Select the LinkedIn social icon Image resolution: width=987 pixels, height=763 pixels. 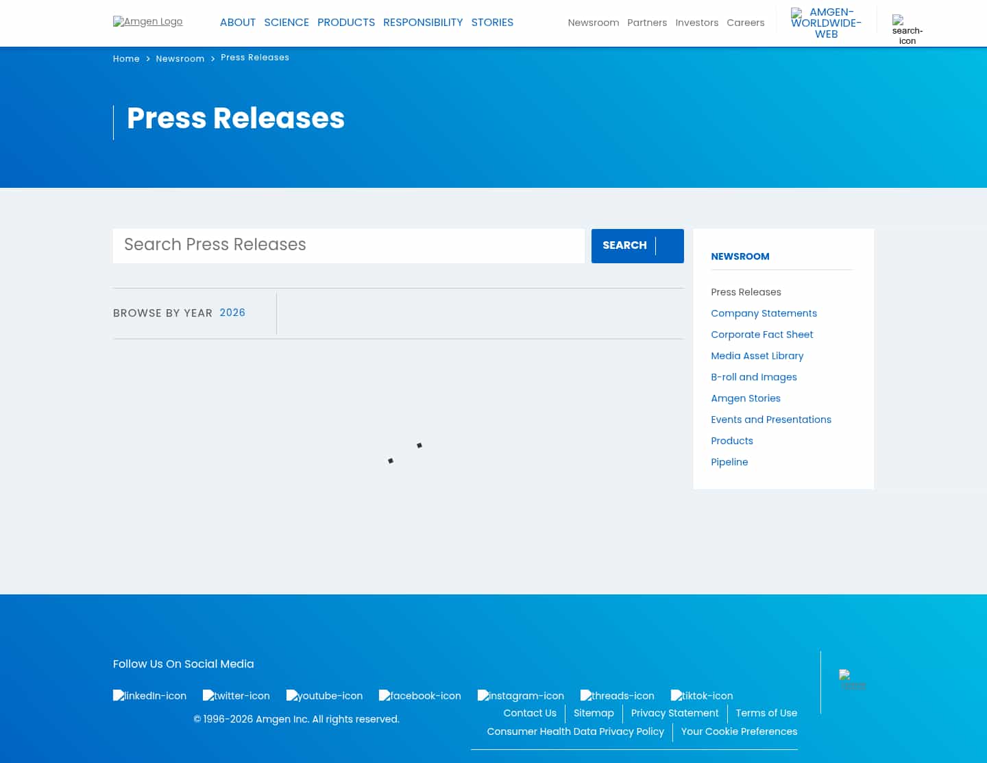[149, 696]
